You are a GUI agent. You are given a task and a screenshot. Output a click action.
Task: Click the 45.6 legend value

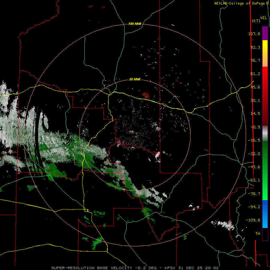pyautogui.click(x=255, y=87)
